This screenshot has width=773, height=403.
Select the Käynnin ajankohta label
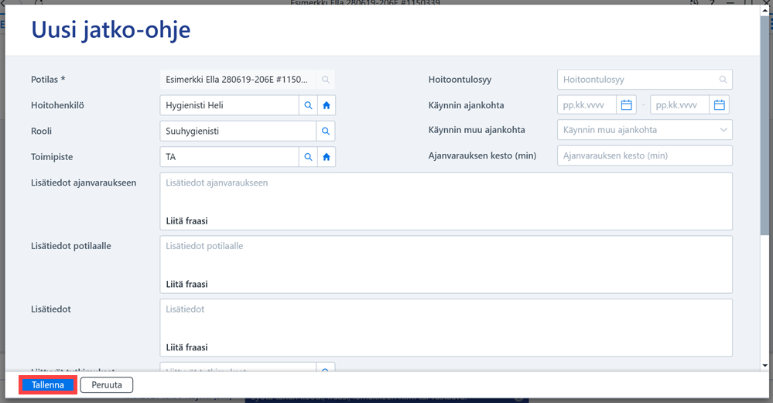tap(466, 105)
